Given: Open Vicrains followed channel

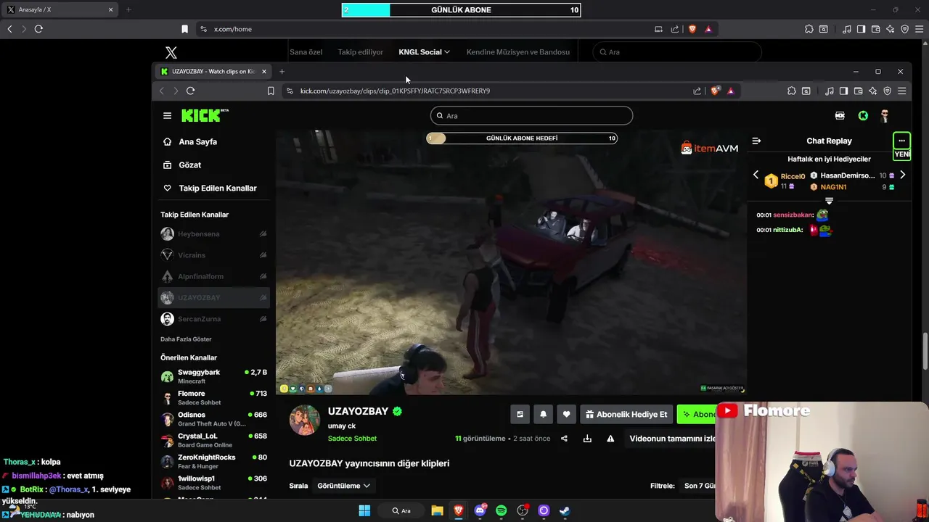Looking at the screenshot, I should [213, 255].
